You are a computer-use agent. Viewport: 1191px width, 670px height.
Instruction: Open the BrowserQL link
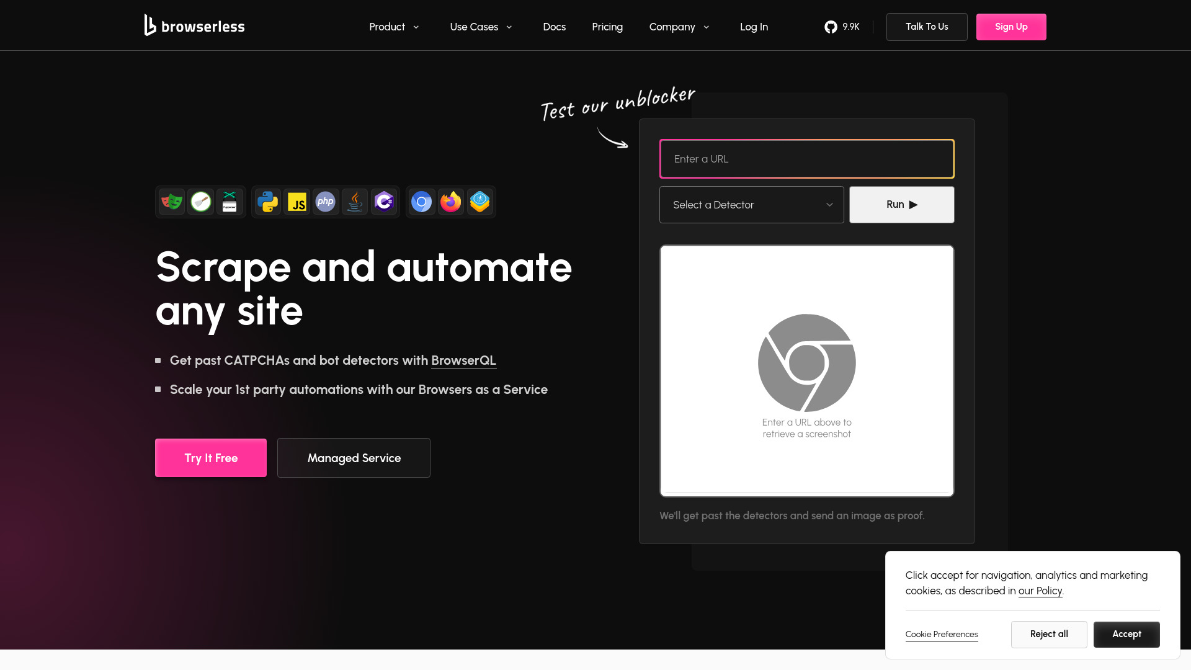click(463, 360)
